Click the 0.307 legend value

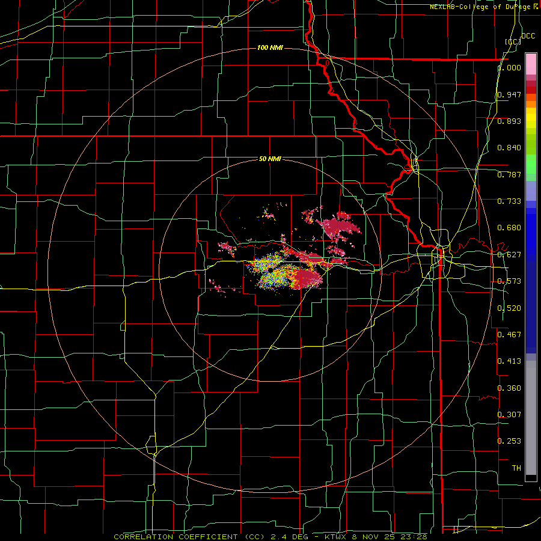[509, 414]
